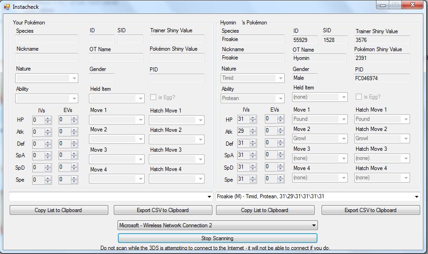Viewport: 428px width, 254px height.
Task: Toggle 'is Egg?' checkbox in Hyomin's Pokémon
Action: pyautogui.click(x=359, y=97)
